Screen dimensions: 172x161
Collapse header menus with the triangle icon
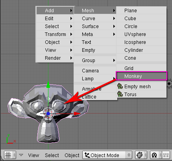[x=21, y=155]
